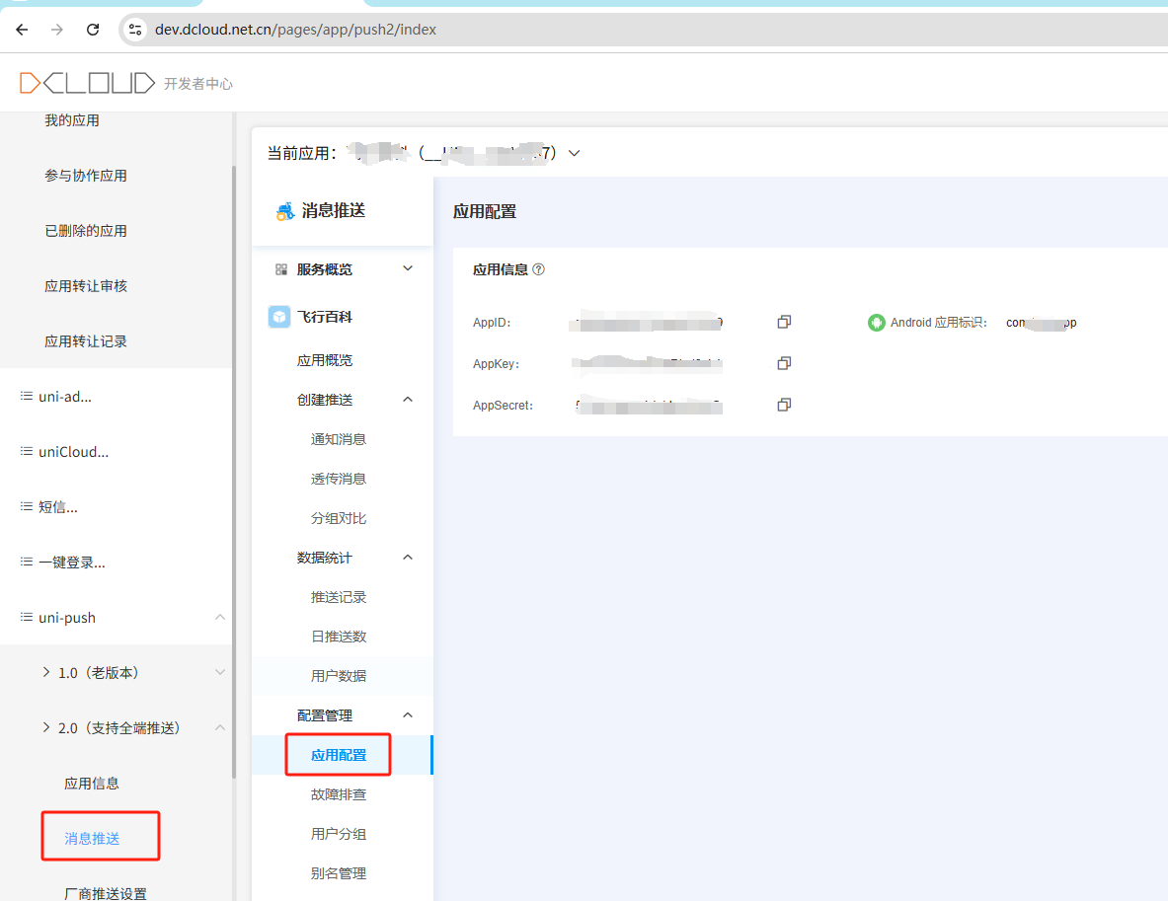Click list icon beside uni-push

click(x=26, y=617)
